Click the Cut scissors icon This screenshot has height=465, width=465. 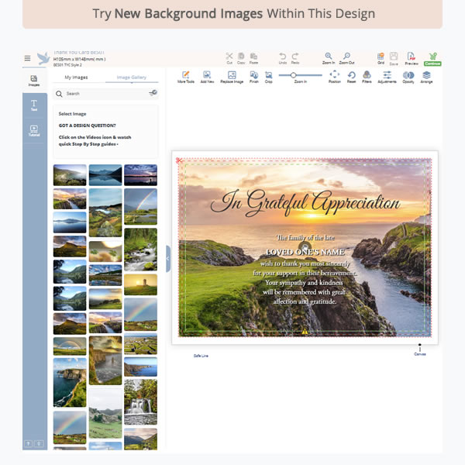pyautogui.click(x=229, y=57)
